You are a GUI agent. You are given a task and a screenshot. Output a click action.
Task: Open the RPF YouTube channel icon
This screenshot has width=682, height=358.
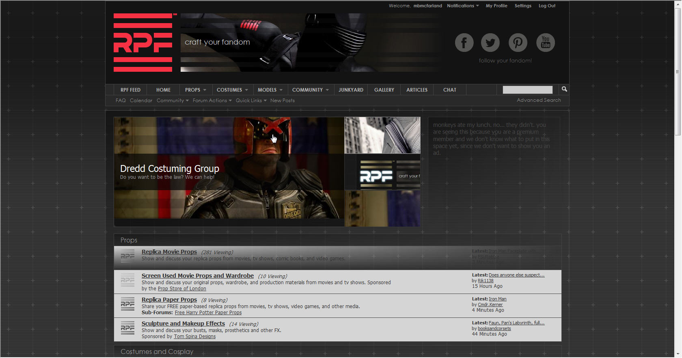546,43
